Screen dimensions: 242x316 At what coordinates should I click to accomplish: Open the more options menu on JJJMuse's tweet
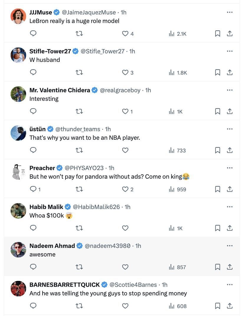coord(230,12)
